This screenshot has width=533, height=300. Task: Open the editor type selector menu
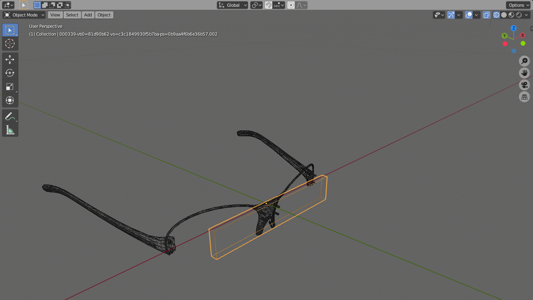[8, 5]
